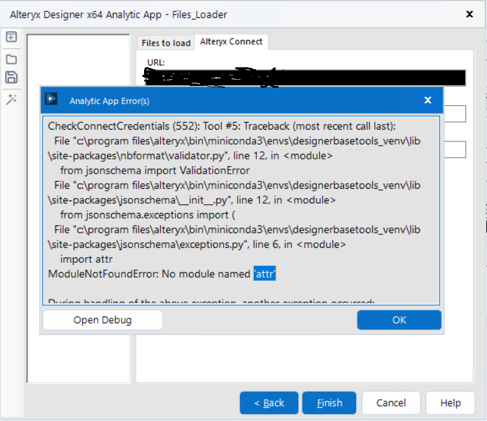Open Debug from the error dialog
Image resolution: width=487 pixels, height=421 pixels.
[x=103, y=320]
